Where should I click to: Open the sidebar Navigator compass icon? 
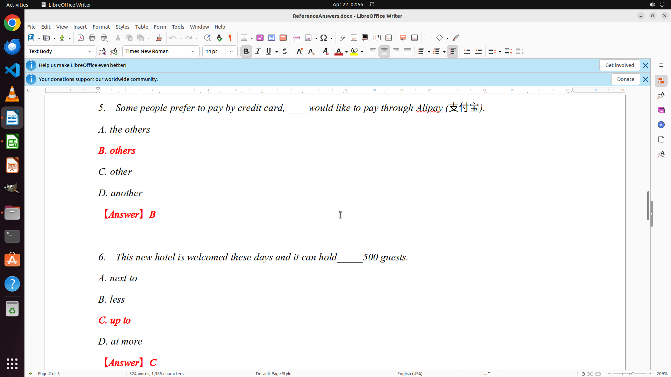(661, 125)
